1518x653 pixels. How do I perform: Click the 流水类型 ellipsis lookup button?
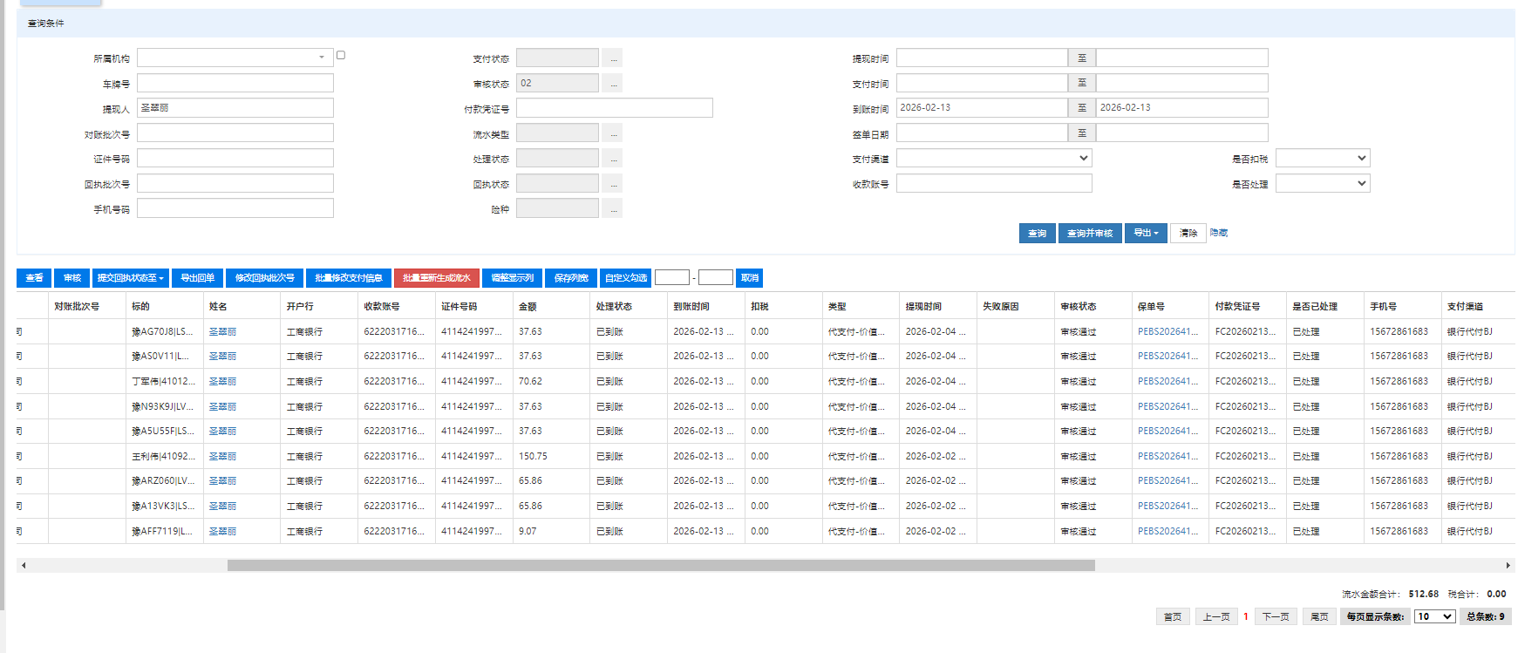click(x=614, y=133)
